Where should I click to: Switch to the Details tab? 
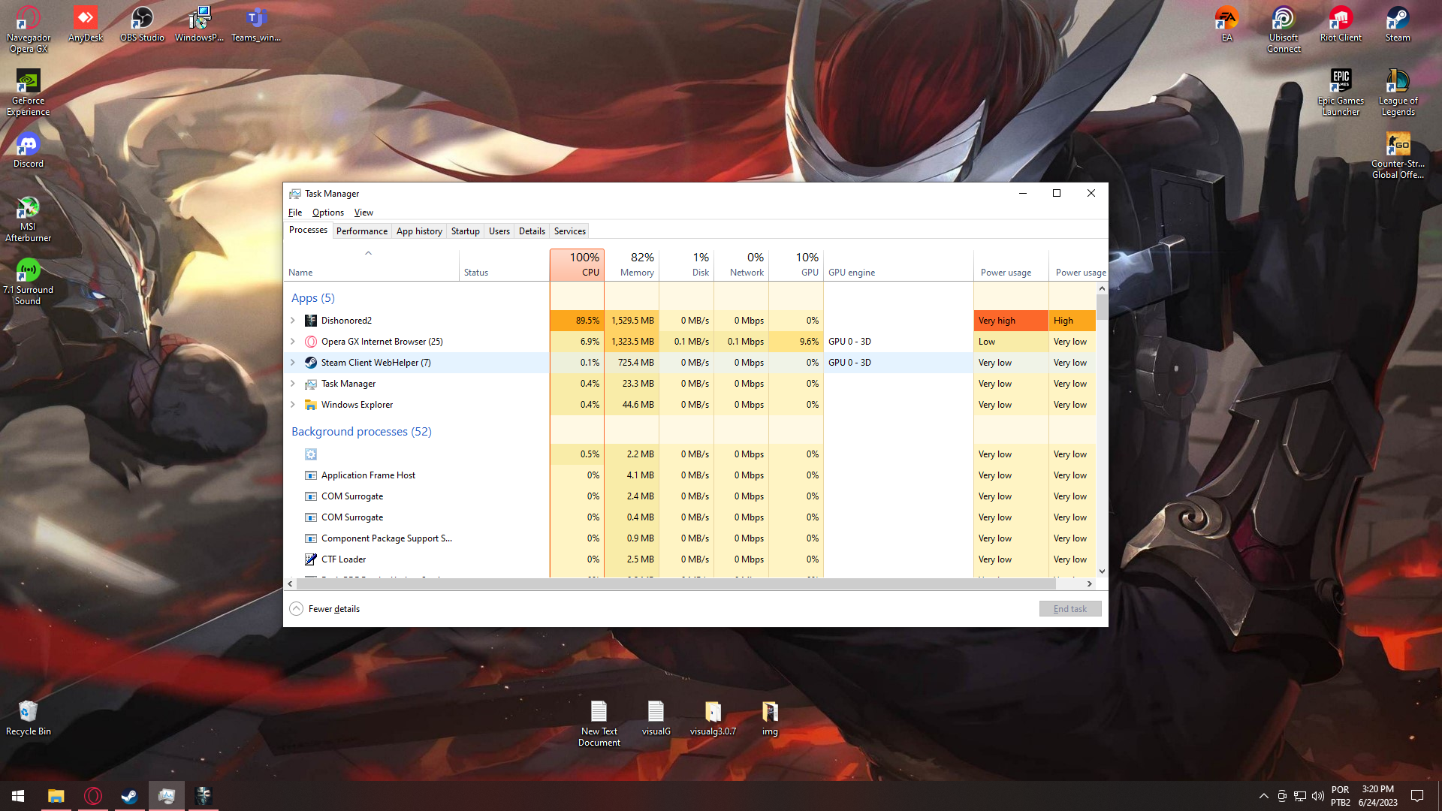pos(532,231)
